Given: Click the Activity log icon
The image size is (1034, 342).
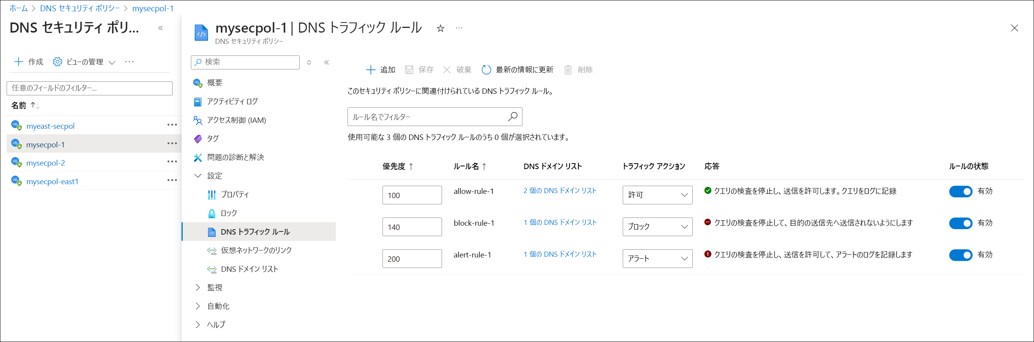Looking at the screenshot, I should pyautogui.click(x=197, y=102).
